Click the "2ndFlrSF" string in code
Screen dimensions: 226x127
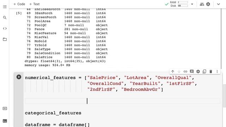coord(101,90)
